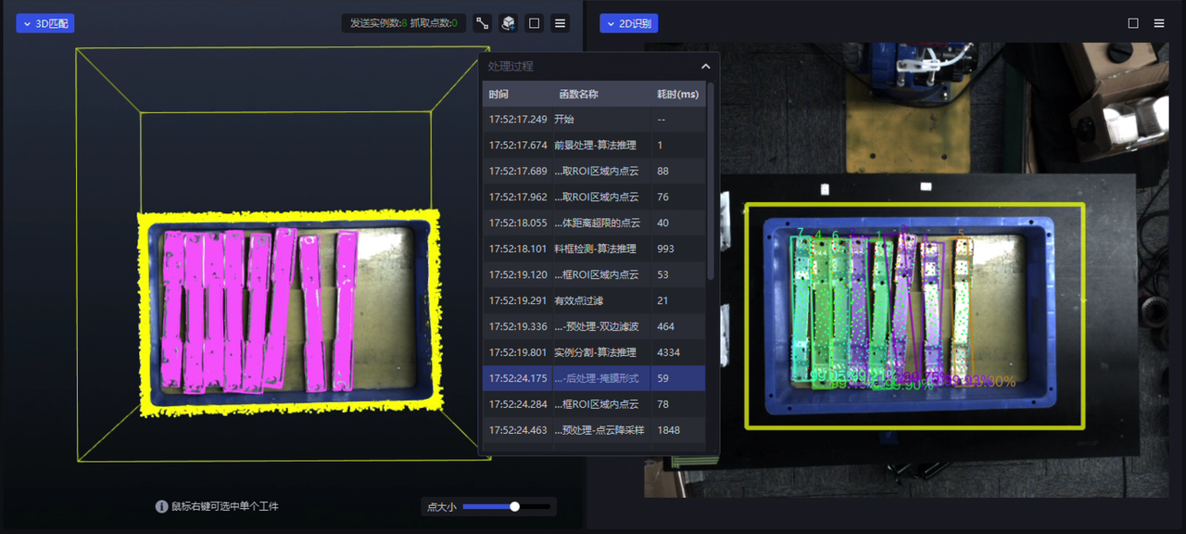
Task: Click the info icon beside right-click hint
Action: point(161,506)
